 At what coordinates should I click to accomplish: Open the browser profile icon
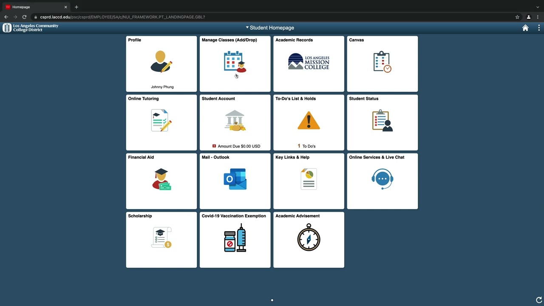528,17
